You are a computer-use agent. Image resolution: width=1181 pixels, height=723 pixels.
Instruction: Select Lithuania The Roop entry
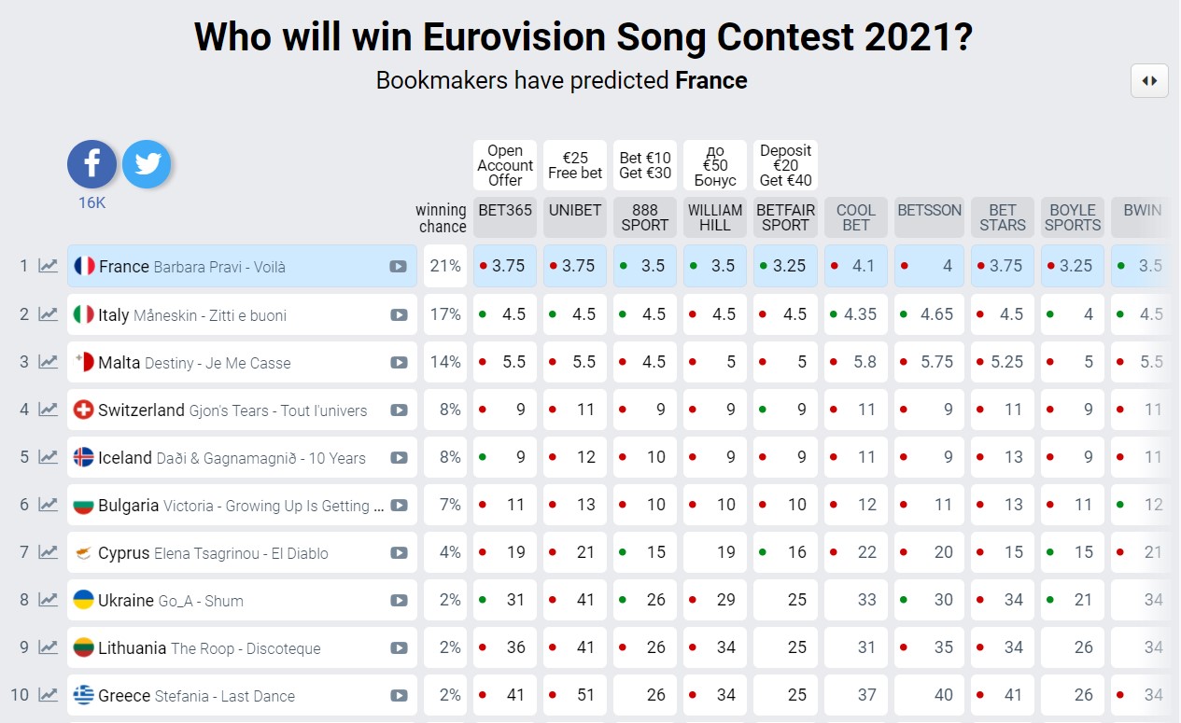pyautogui.click(x=209, y=648)
